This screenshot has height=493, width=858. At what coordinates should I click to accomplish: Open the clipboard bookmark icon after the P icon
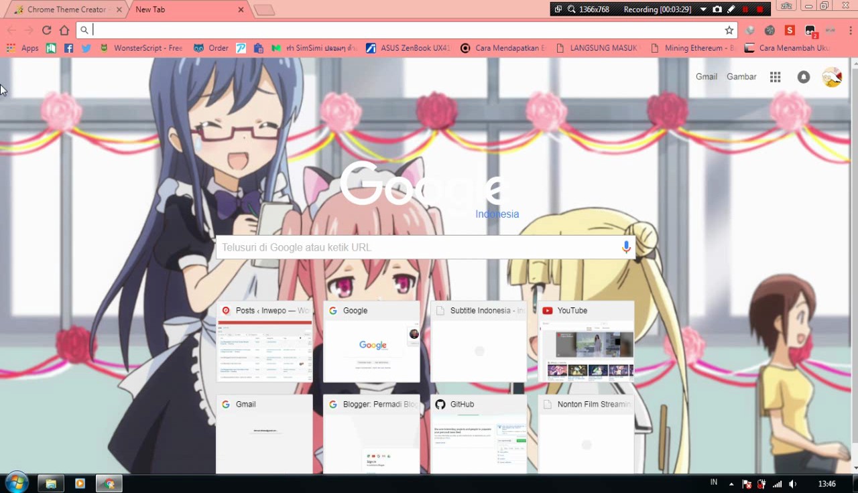click(x=258, y=48)
